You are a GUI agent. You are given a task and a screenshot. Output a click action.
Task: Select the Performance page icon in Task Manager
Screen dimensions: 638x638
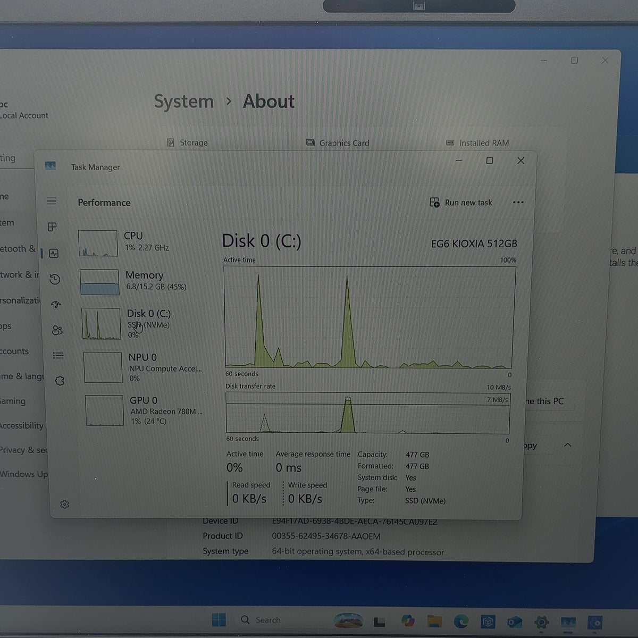pos(54,254)
